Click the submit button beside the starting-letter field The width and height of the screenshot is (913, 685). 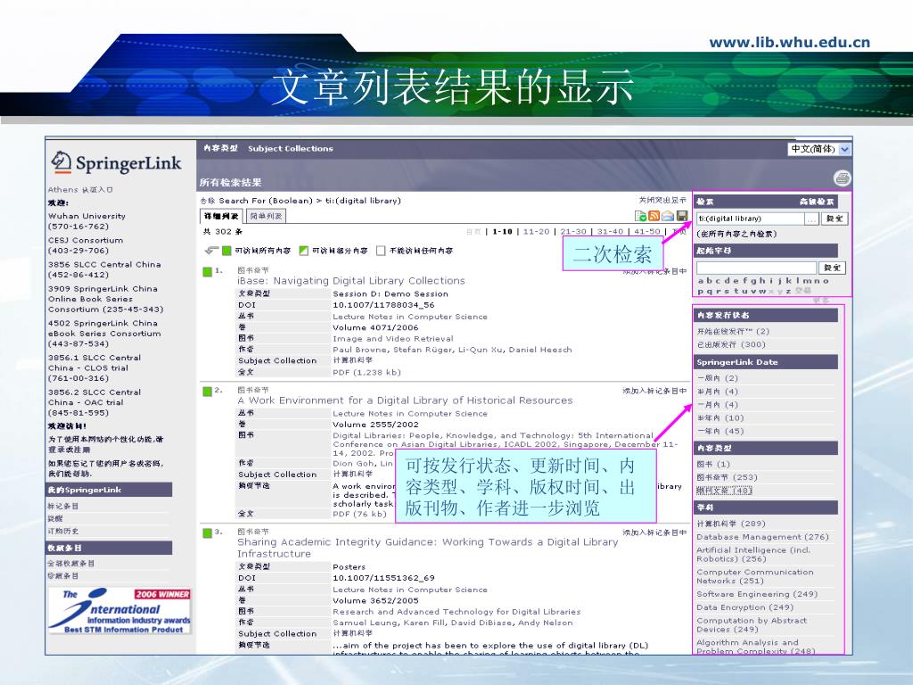832,268
